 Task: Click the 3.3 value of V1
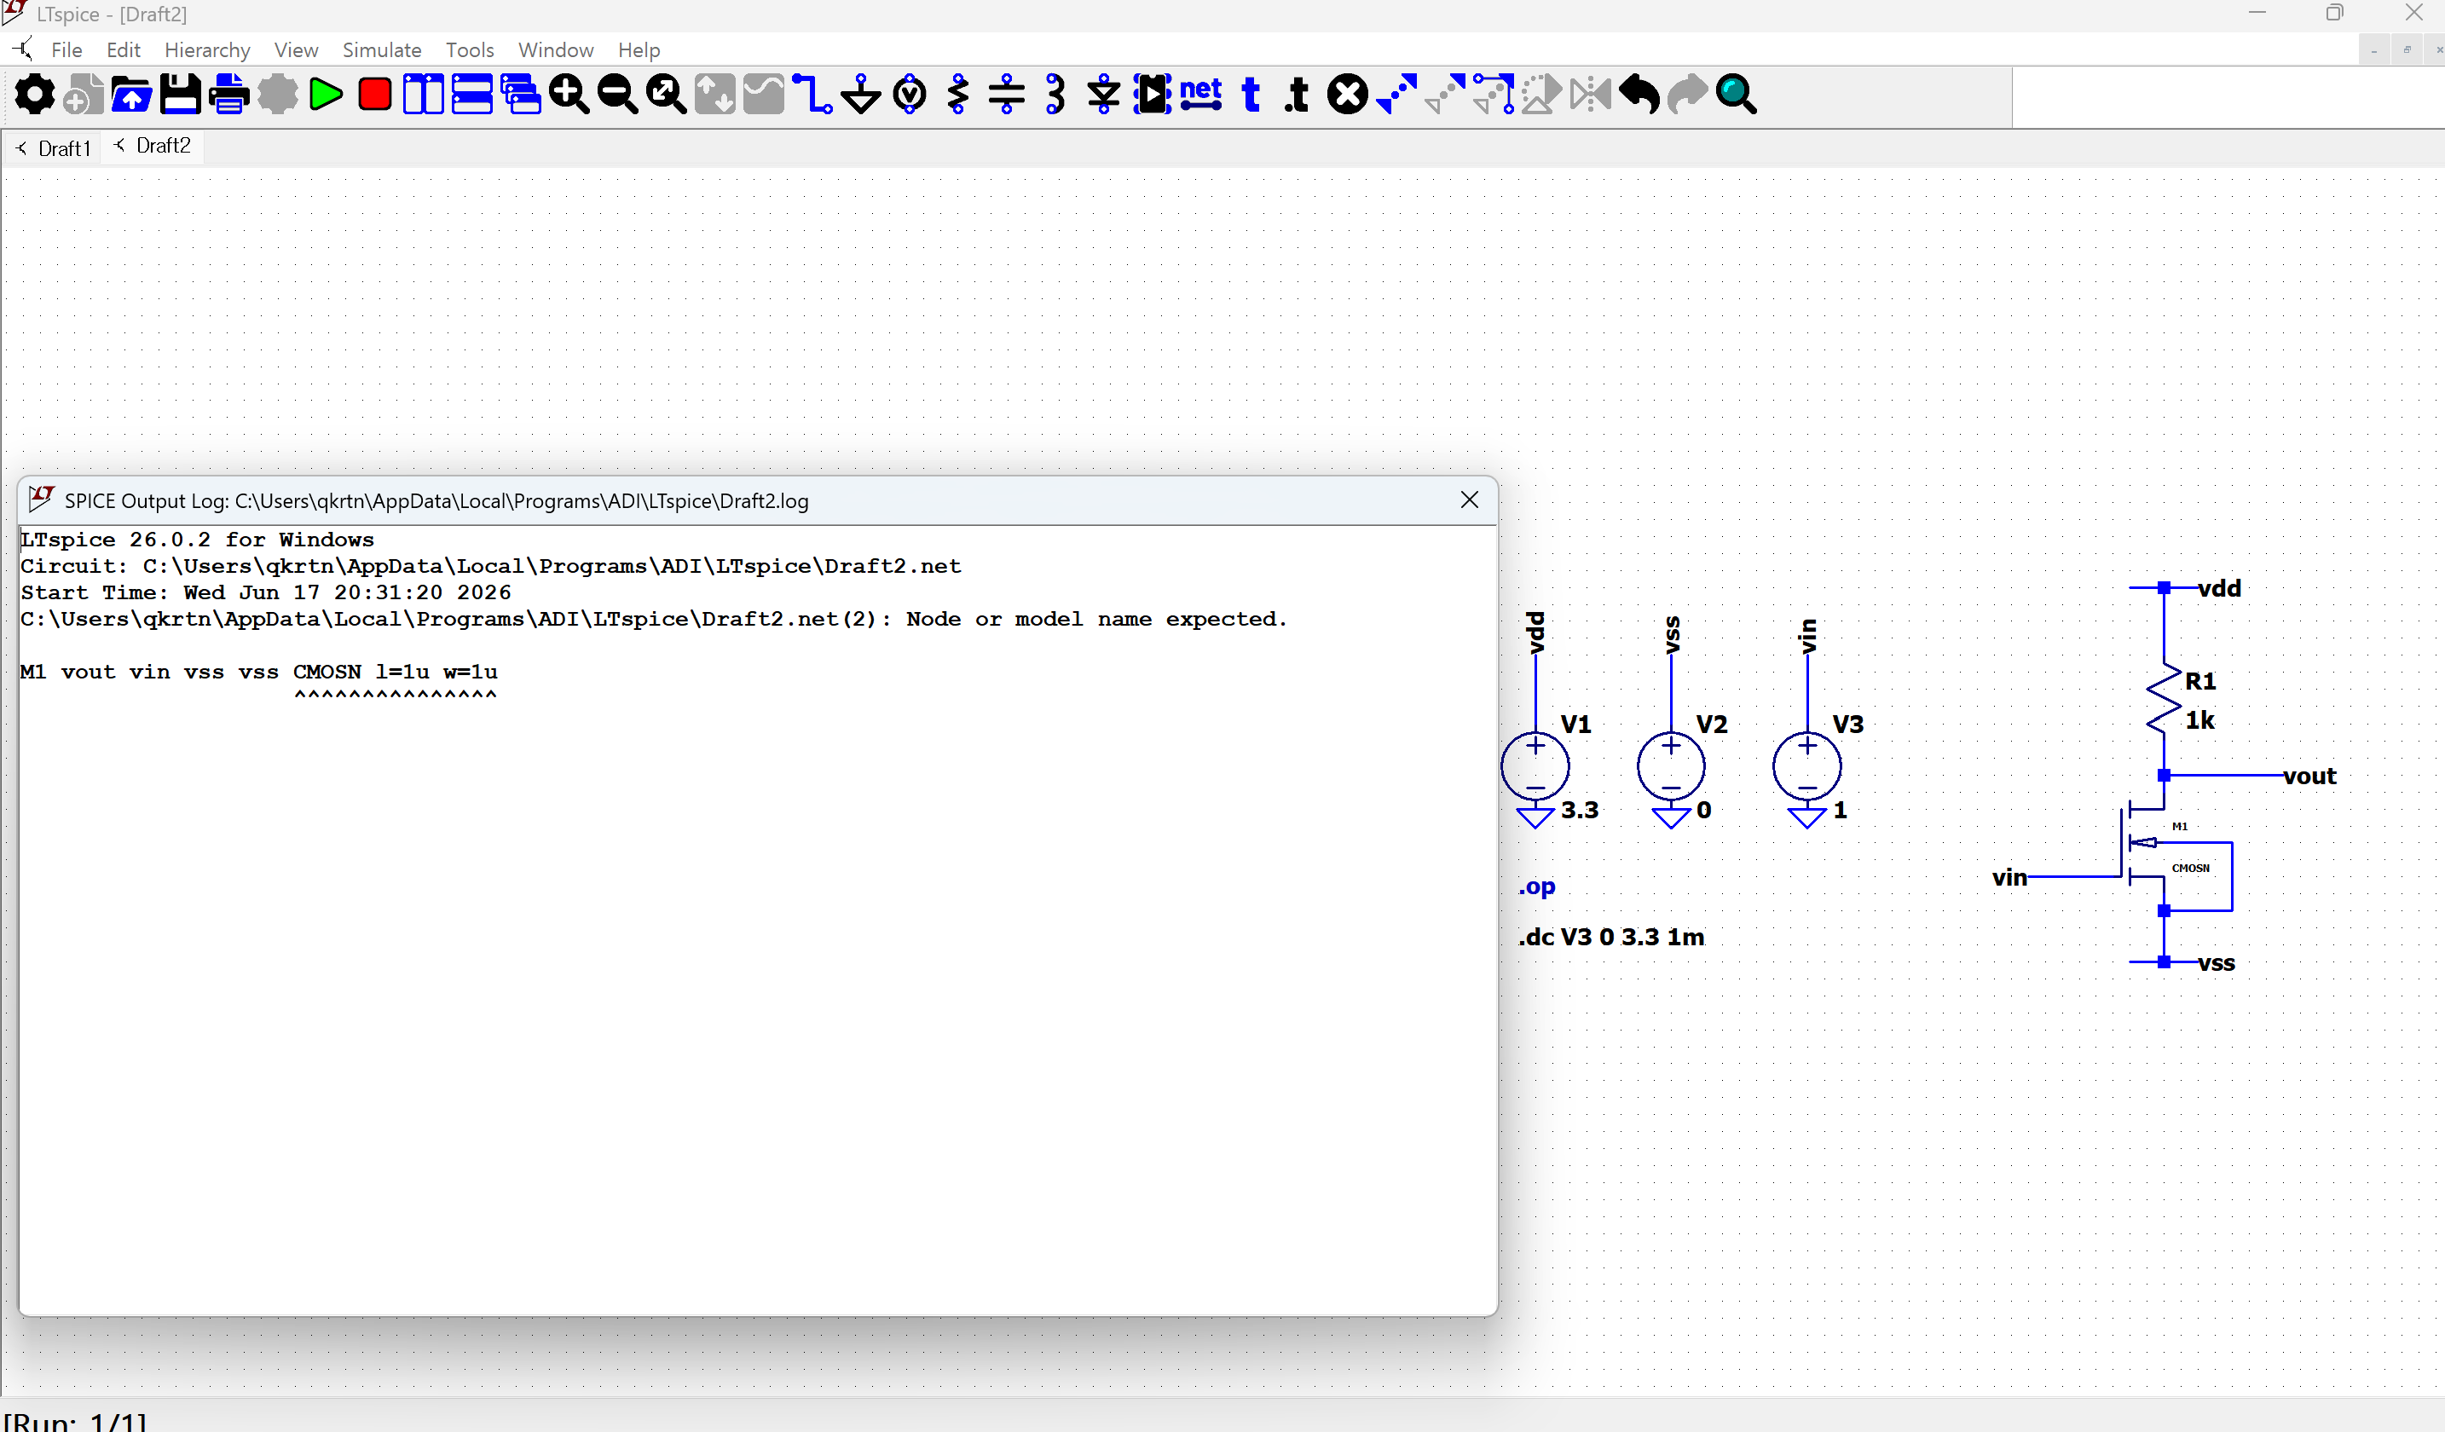pos(1580,809)
